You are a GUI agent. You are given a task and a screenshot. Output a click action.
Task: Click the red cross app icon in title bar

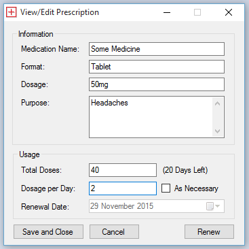point(11,12)
